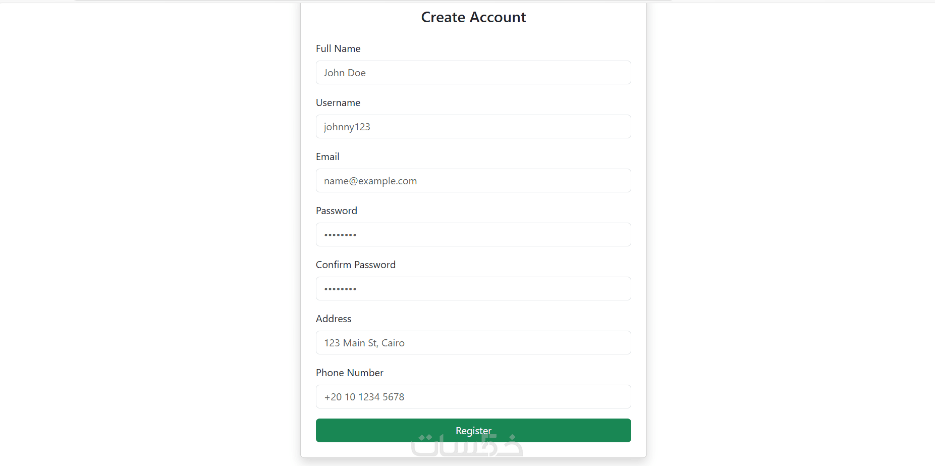Click the "Full Name" label text
The image size is (935, 466).
pos(338,49)
